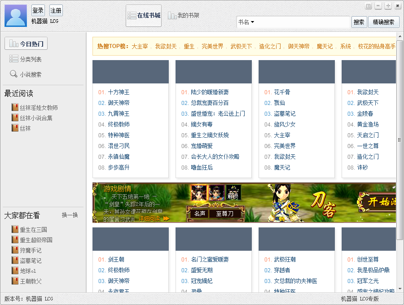Open book 特种神医
Viewport: 404px width, 305px height.
pyautogui.click(x=119, y=135)
